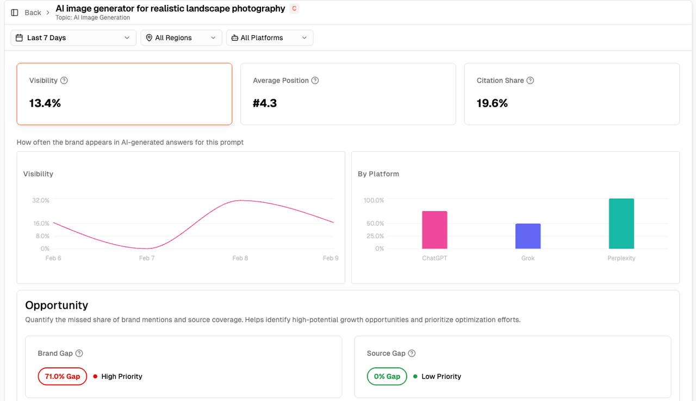Click the teal Perplexity bar
The image size is (696, 401).
click(x=622, y=224)
